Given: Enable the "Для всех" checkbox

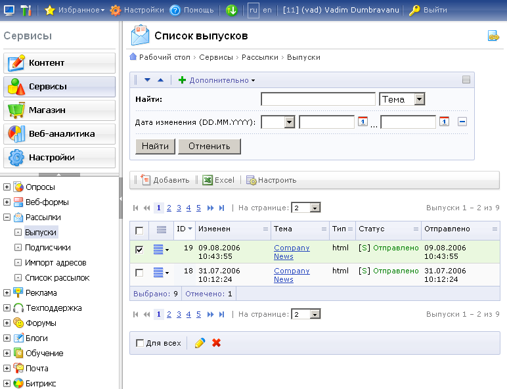Looking at the screenshot, I should point(139,343).
